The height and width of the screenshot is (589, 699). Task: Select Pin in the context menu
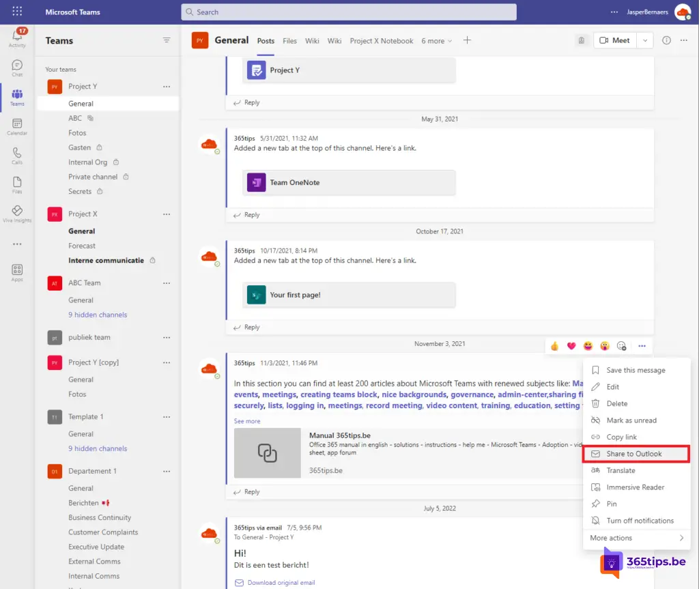tap(612, 504)
